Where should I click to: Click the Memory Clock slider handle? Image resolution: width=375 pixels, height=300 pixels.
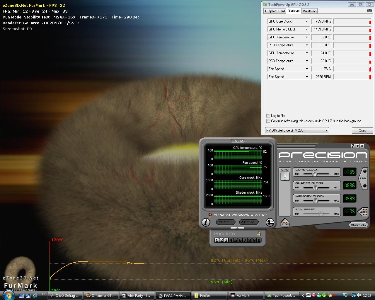coord(316,201)
